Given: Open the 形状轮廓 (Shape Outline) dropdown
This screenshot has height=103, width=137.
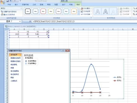Looking at the screenshot, I should (x=86, y=11).
